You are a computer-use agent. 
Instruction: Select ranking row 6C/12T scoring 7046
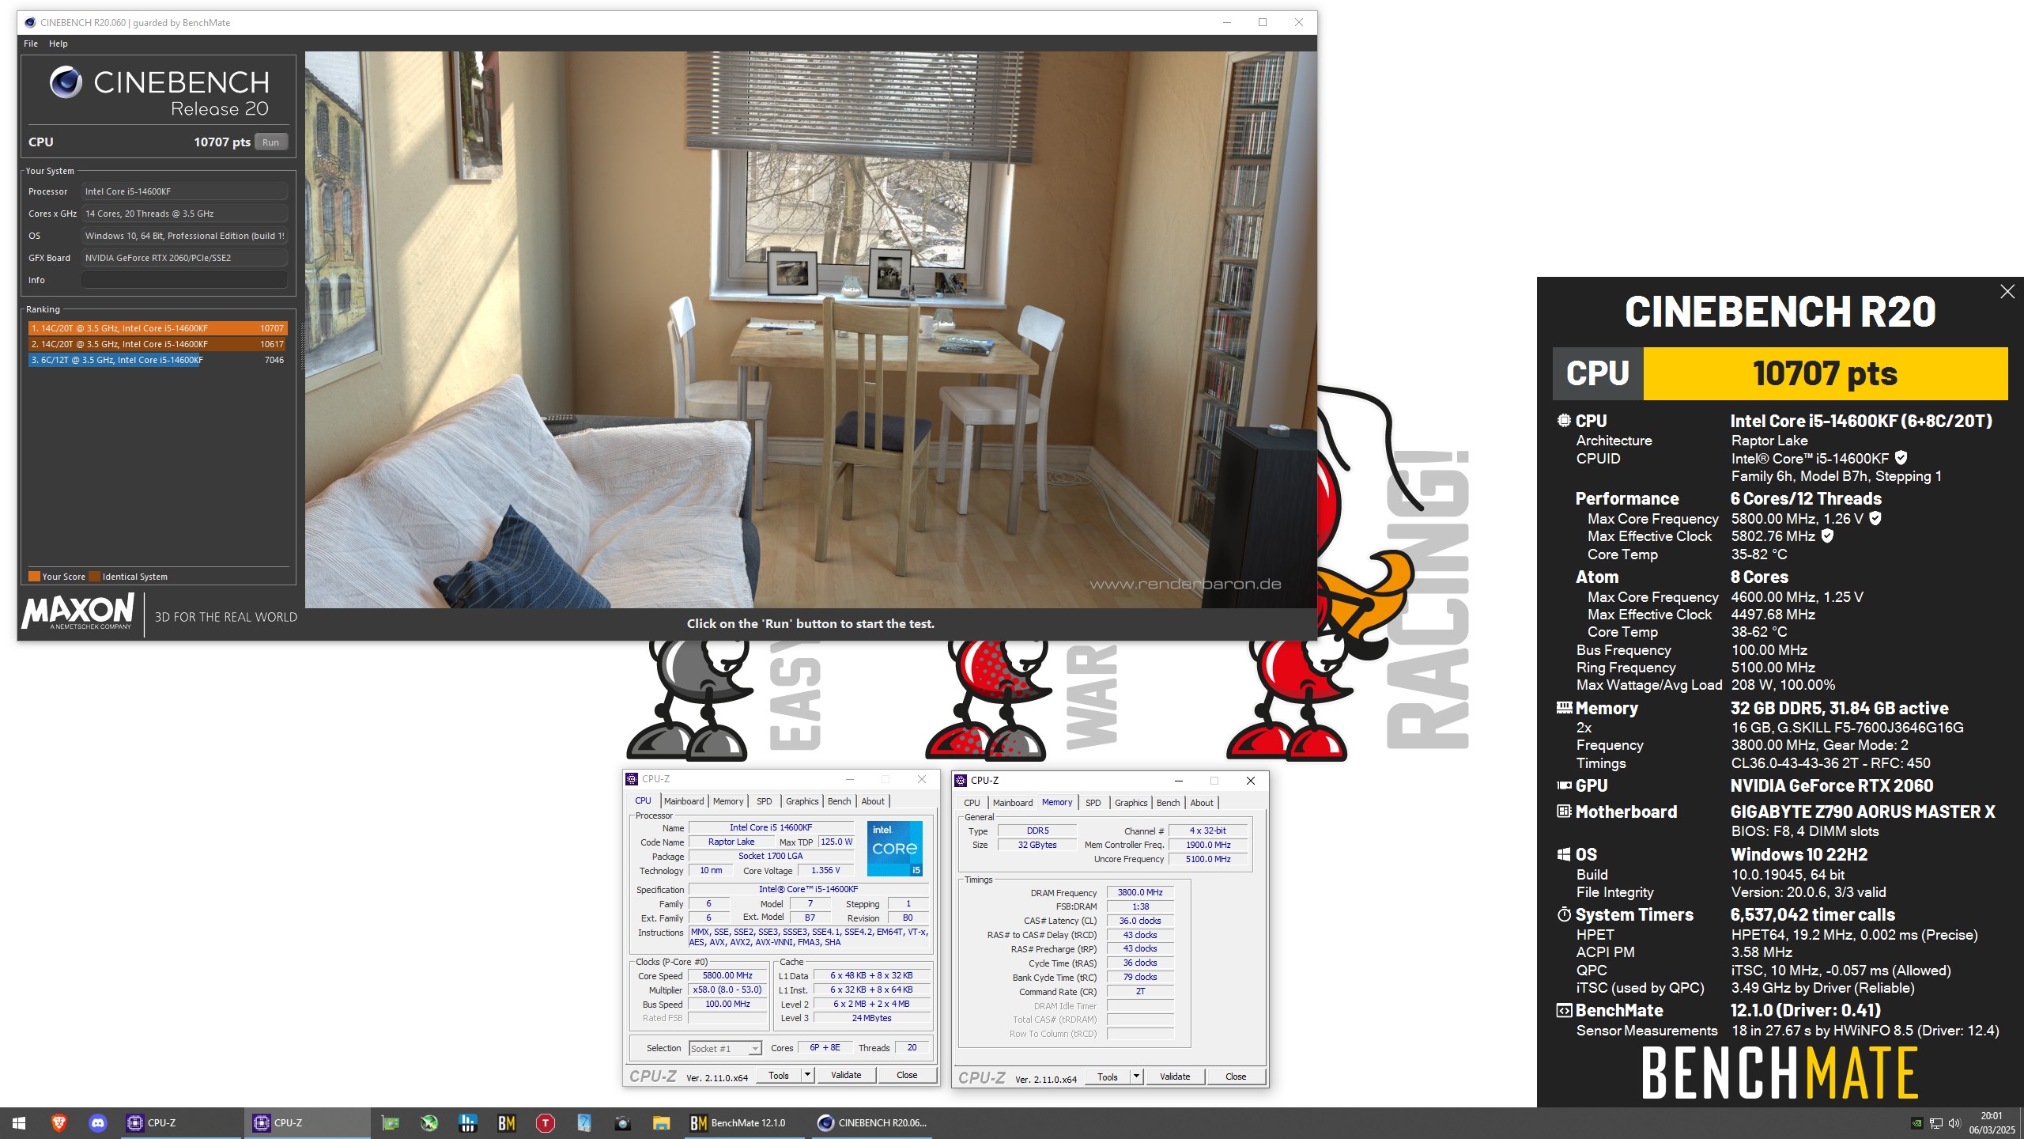(157, 360)
